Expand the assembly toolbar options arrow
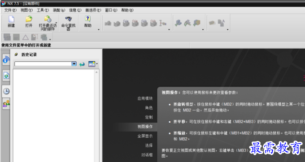This screenshot has width=305, height=162. point(169,30)
